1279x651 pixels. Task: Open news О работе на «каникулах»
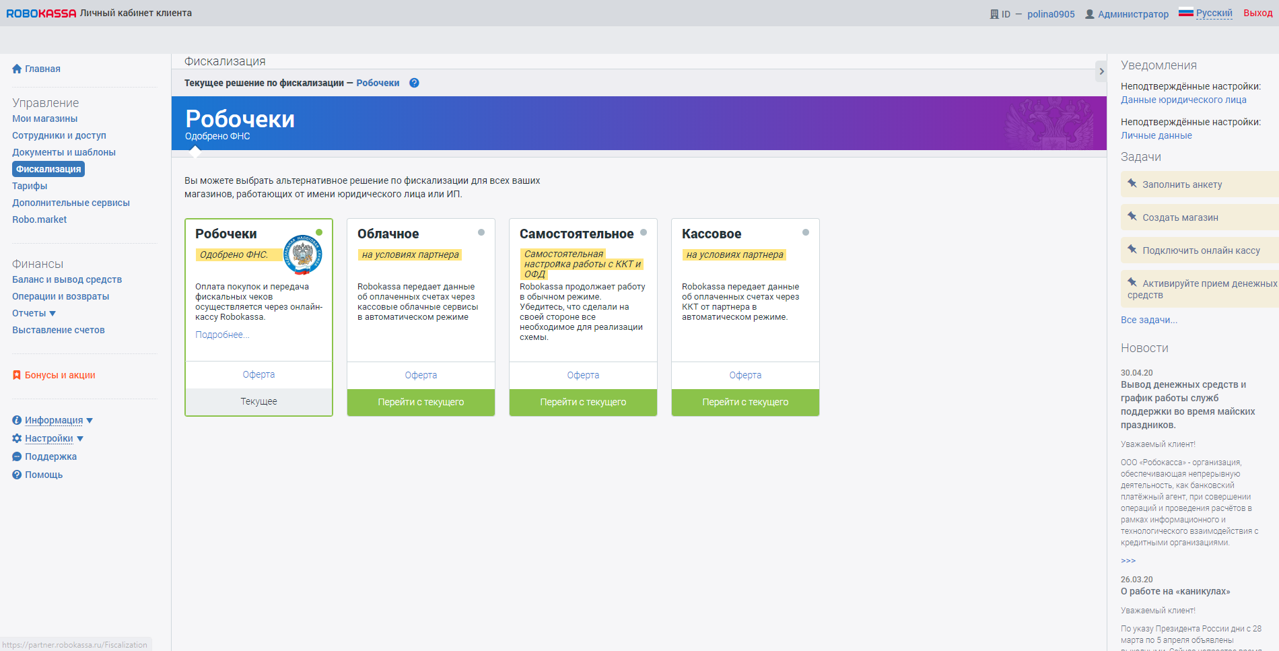pyautogui.click(x=1175, y=591)
